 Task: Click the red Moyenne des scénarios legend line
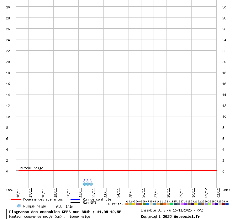(x=16, y=199)
